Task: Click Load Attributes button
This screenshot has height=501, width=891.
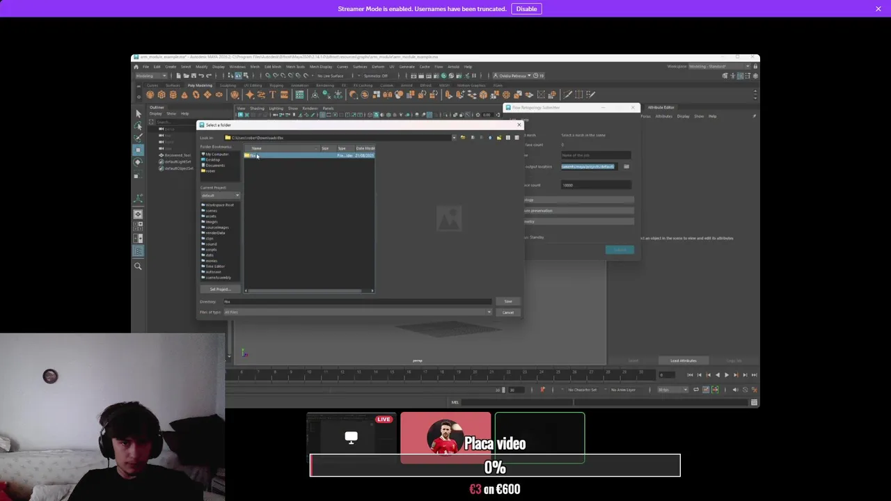Action: pyautogui.click(x=683, y=360)
